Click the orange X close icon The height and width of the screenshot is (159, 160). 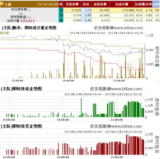pos(2,4)
